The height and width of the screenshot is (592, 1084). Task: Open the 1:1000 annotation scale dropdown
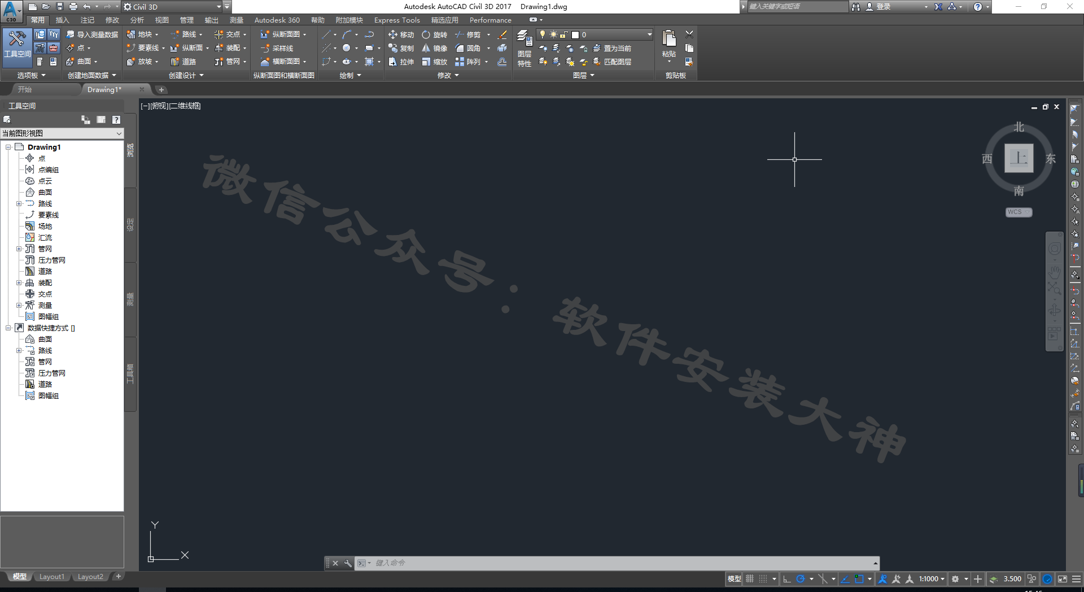(x=932, y=579)
